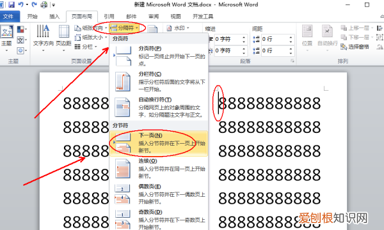Click the print preview icon in the quick access toolbar
Viewport: 384px width, 230px height.
click(x=44, y=4)
